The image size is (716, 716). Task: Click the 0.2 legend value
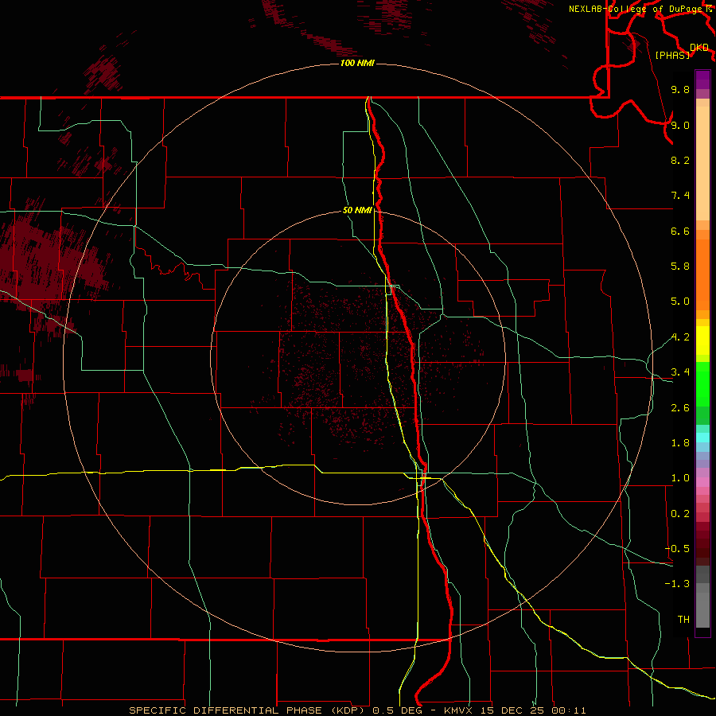680,514
